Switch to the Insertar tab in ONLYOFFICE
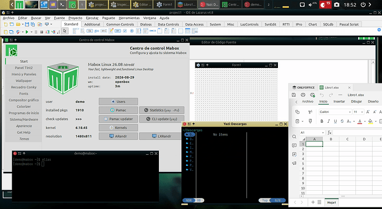Screen dimensions: 382x209 (x=339, y=101)
